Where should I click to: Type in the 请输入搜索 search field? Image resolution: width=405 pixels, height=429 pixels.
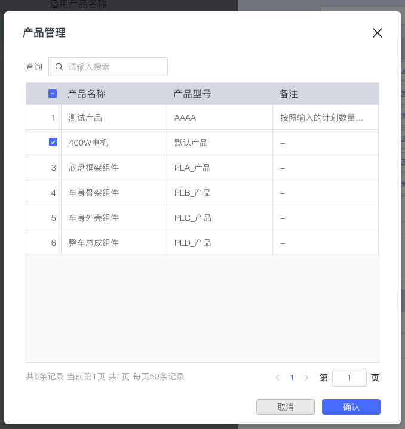(x=113, y=67)
